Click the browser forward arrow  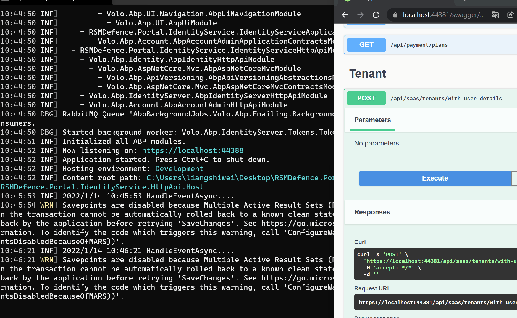tap(360, 15)
